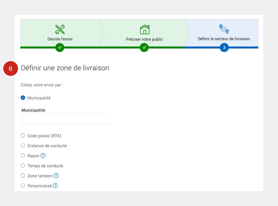This screenshot has height=206, width=278.
Task: Choose Distance de conduite radio option
Action: click(23, 145)
